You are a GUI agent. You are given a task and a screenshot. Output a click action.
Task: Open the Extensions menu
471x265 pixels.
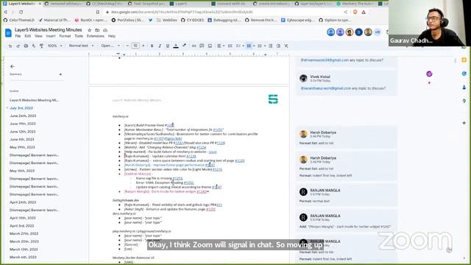(95, 36)
